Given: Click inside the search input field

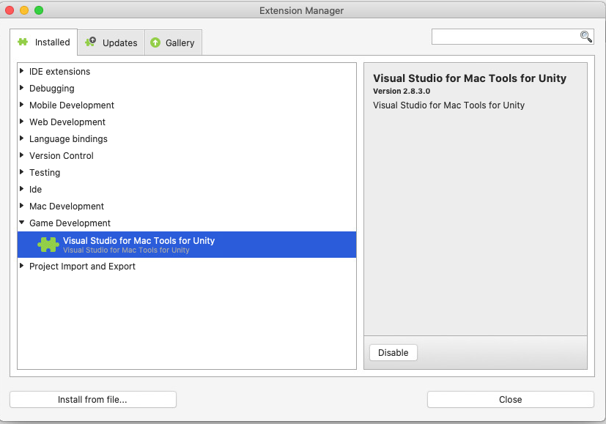Looking at the screenshot, I should (x=506, y=36).
